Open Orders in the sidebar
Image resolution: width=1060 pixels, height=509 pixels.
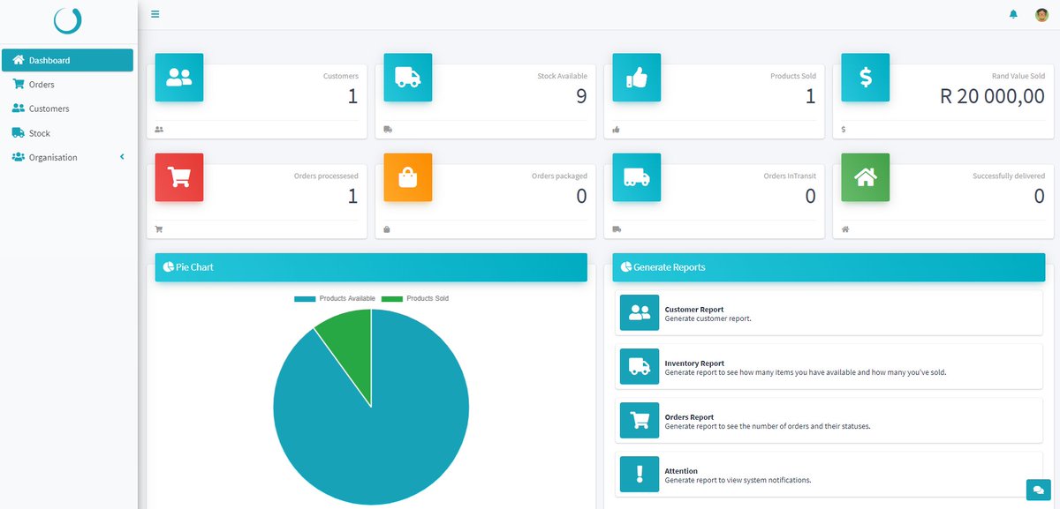67,85
